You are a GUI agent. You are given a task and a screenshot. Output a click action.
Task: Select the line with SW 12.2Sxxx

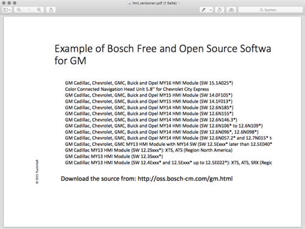click(149, 150)
